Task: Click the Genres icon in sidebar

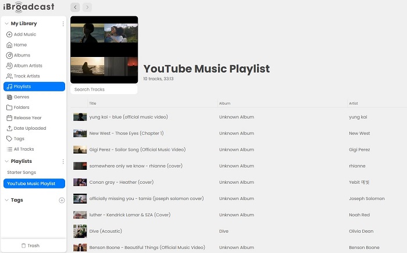Action: click(x=9, y=97)
